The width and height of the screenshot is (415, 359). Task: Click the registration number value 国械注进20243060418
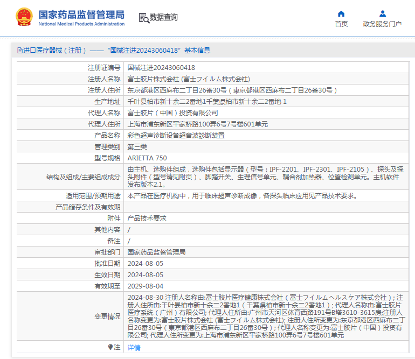[161, 68]
